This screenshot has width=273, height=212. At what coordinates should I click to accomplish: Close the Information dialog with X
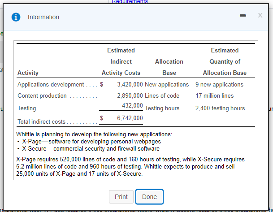point(260,15)
